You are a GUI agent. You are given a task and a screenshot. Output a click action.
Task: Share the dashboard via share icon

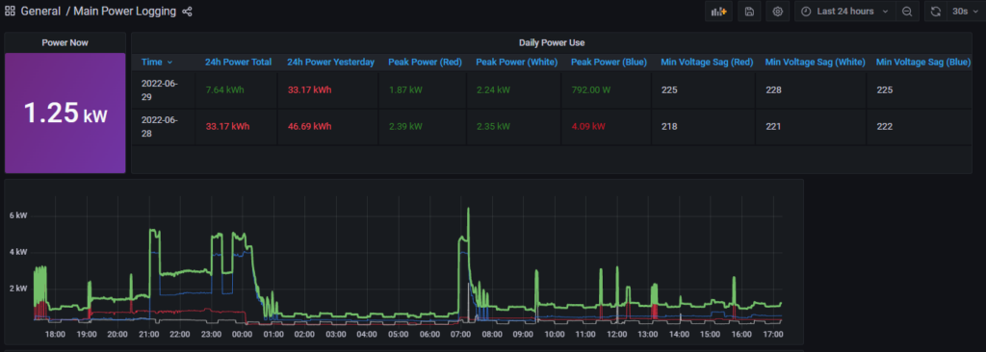pos(187,12)
